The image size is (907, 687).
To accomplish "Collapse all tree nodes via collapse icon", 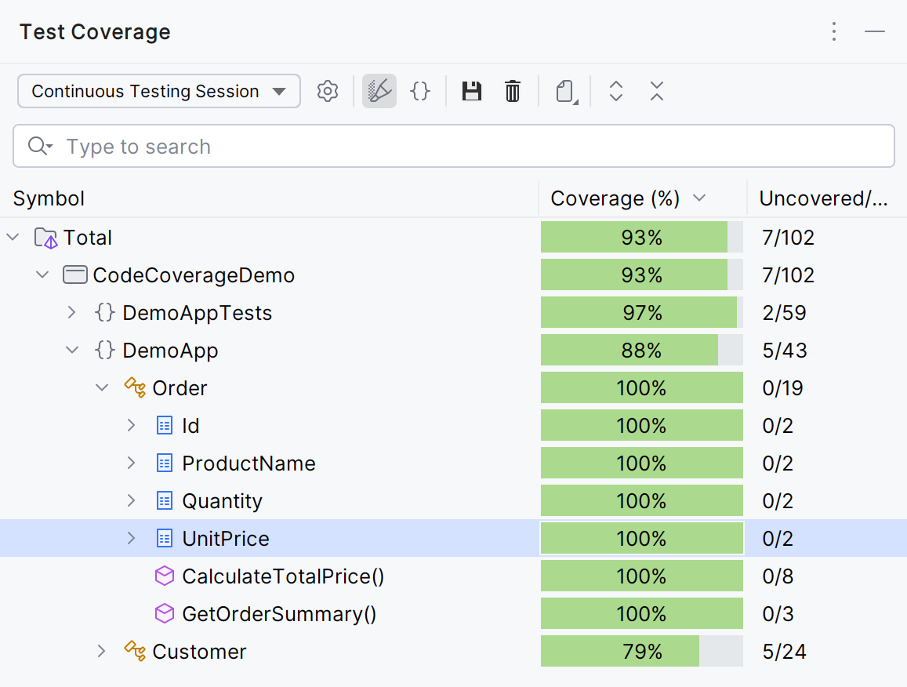I will (x=657, y=91).
